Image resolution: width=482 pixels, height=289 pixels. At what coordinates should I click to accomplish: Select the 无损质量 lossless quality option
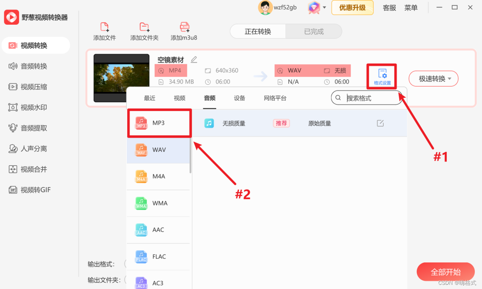[x=234, y=123]
